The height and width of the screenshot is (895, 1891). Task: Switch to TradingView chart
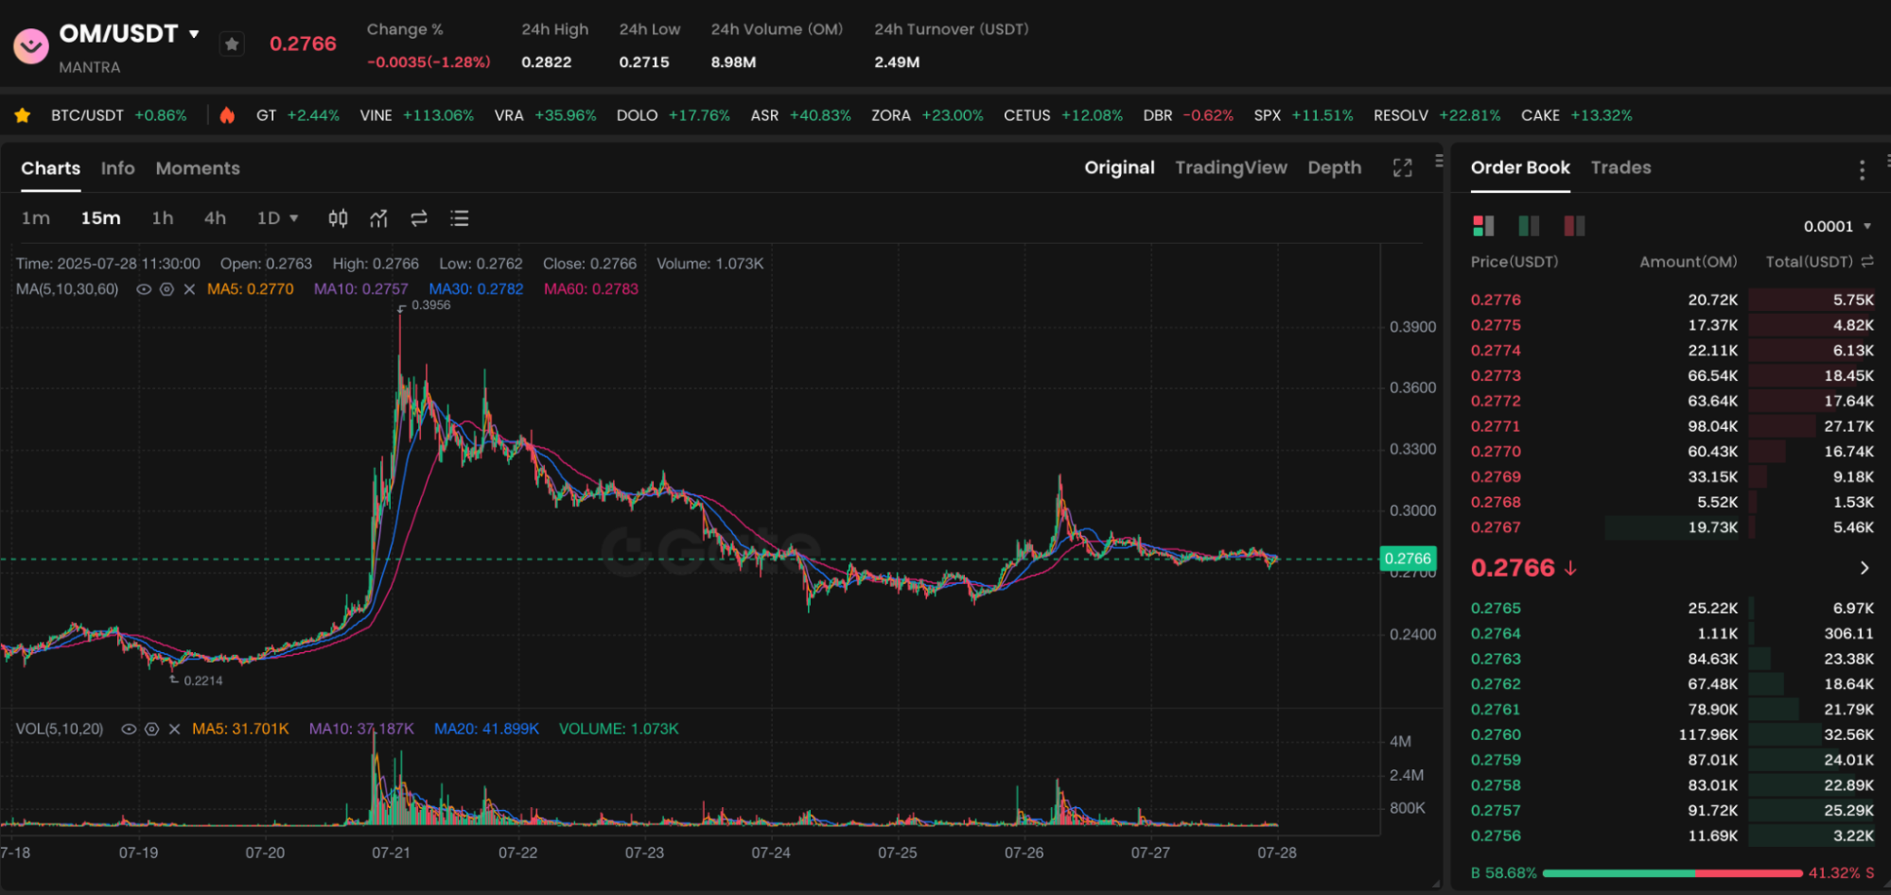1231,167
